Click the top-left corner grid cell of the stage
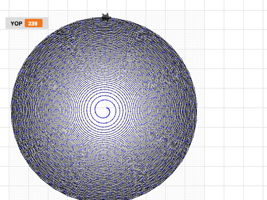The width and height of the screenshot is (267, 200). [4, 5]
